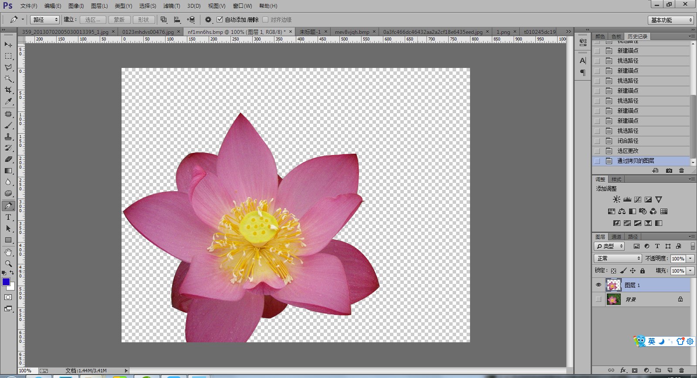Select the Horizontal Type tool
This screenshot has width=697, height=378.
(8, 217)
